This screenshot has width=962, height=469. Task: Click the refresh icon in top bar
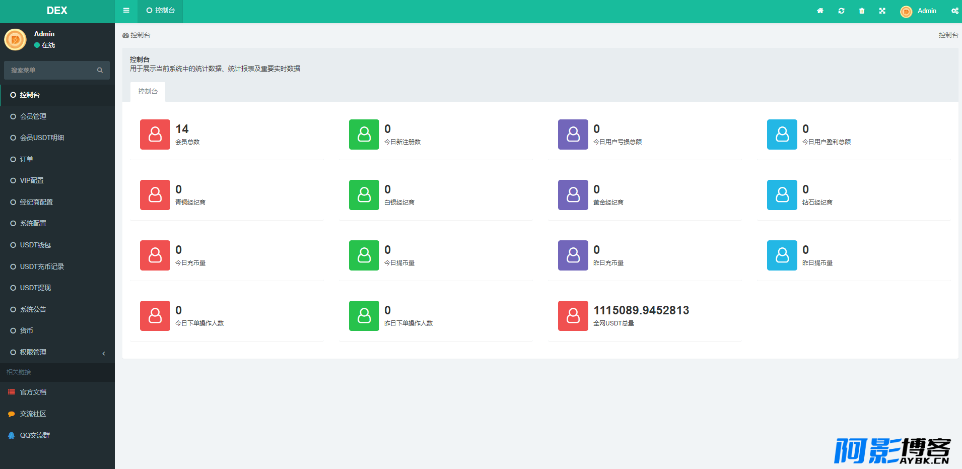[x=841, y=11]
